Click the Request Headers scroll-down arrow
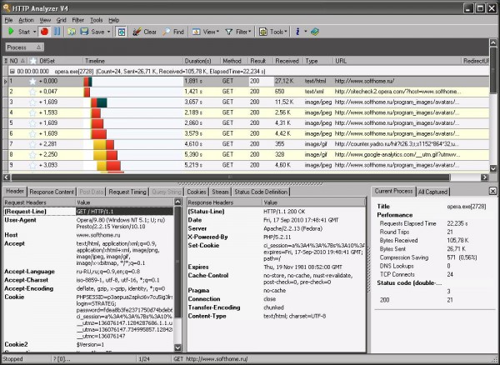The height and width of the screenshot is (365, 500). click(x=178, y=347)
